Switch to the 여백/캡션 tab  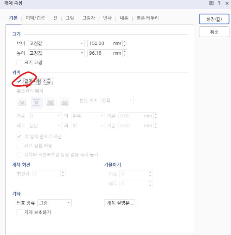click(35, 18)
